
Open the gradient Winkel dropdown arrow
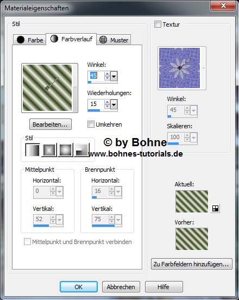point(114,76)
